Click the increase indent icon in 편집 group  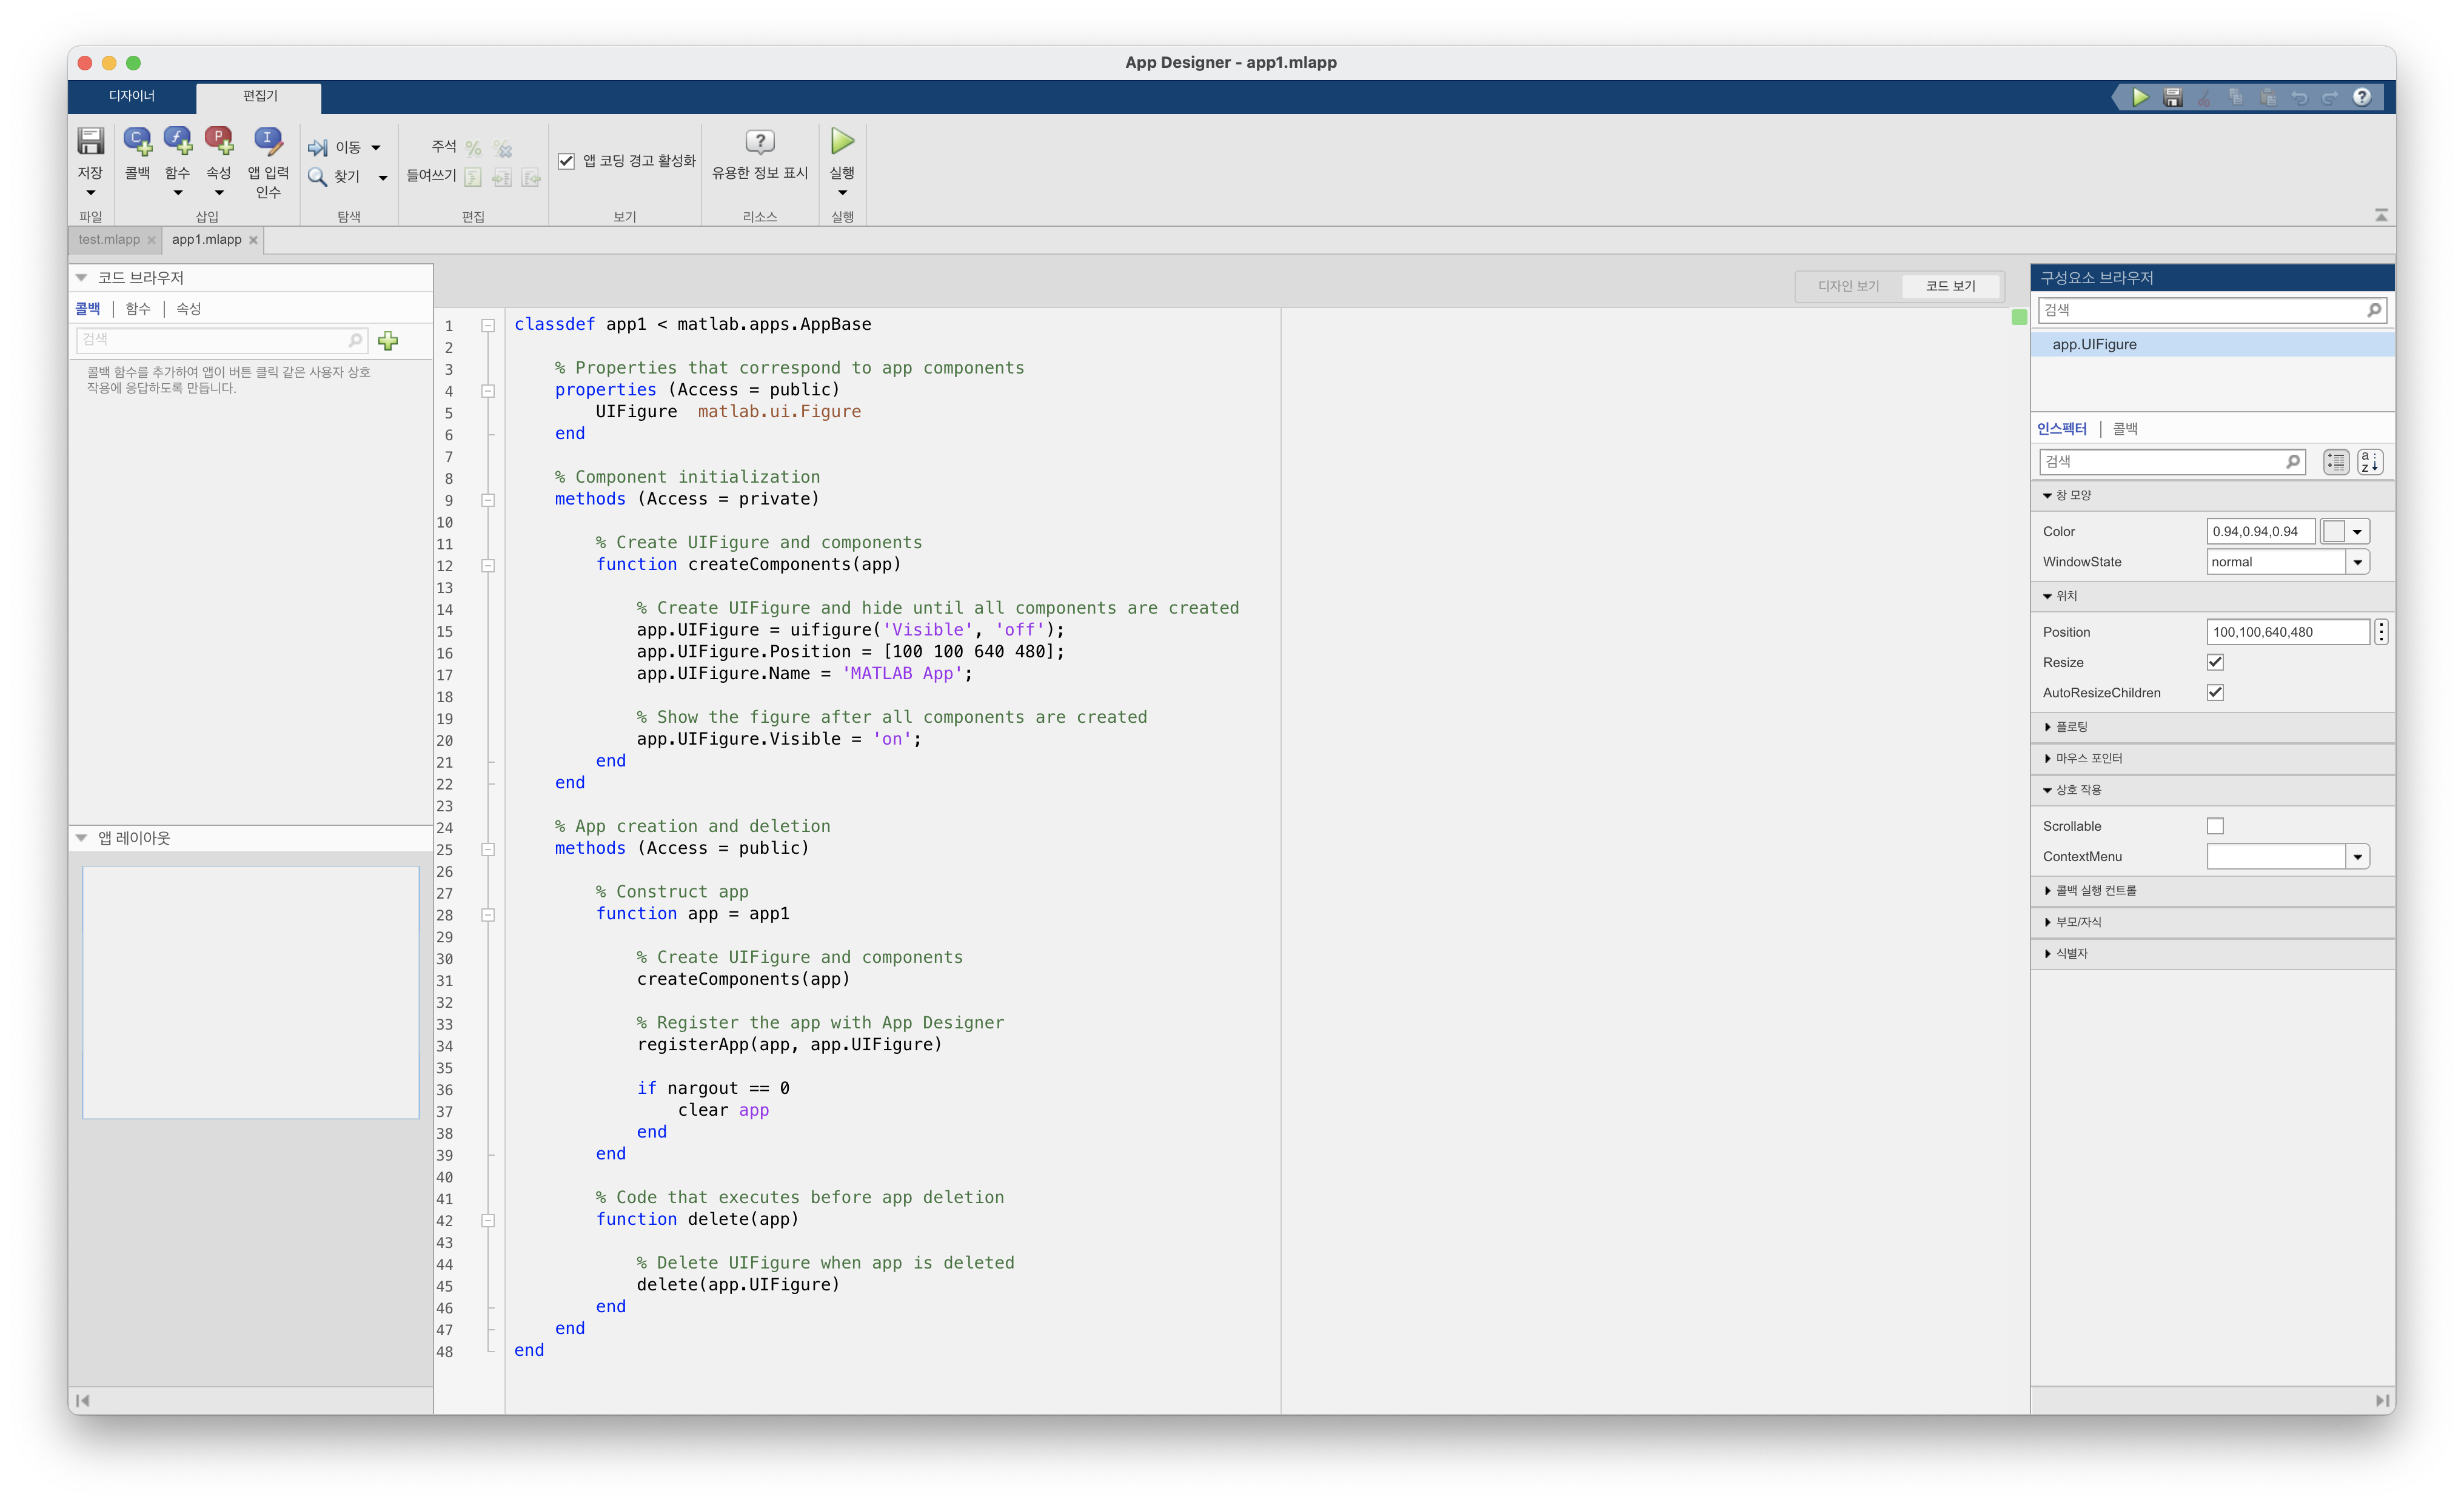click(502, 177)
